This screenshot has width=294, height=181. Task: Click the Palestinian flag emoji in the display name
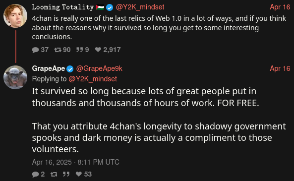pos(100,7)
